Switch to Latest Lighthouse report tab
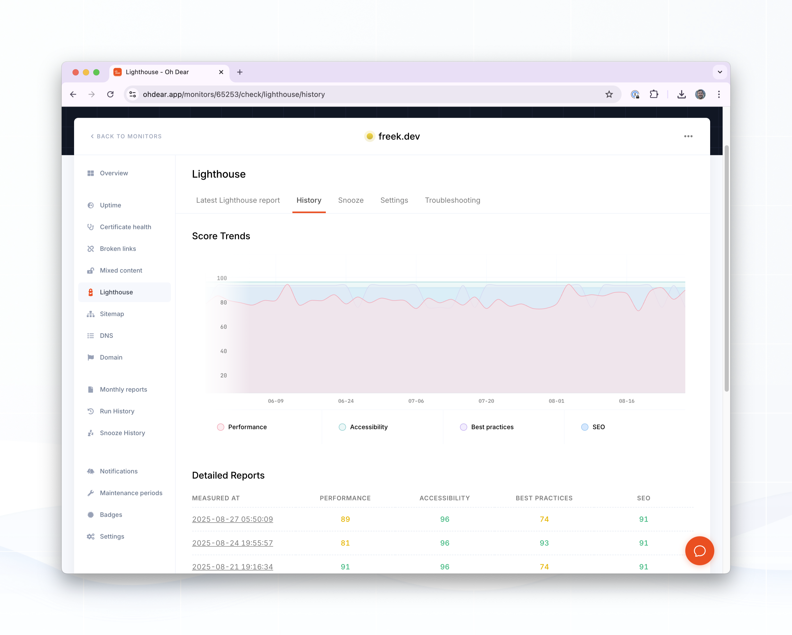Image resolution: width=792 pixels, height=635 pixels. point(238,200)
